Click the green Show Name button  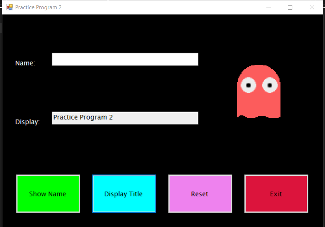tap(48, 194)
